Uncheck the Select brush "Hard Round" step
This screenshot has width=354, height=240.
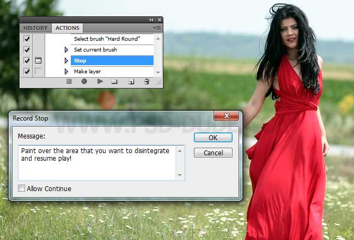(x=27, y=39)
